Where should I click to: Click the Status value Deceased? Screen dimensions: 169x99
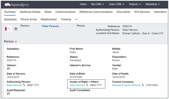click(75, 60)
